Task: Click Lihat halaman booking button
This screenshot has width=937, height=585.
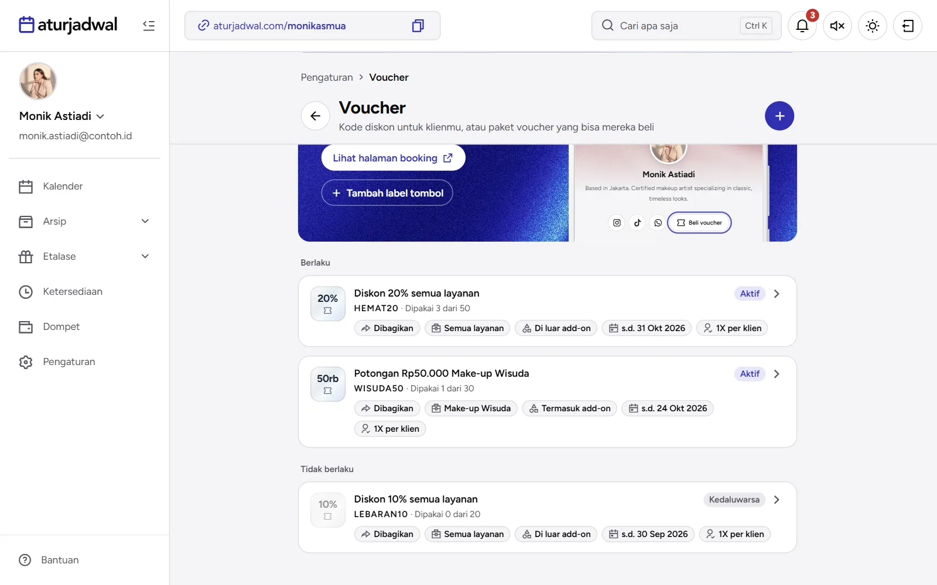Action: (393, 158)
